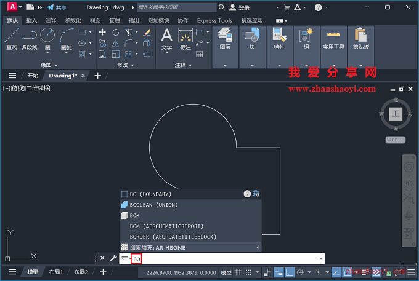
Task: Toggle the grid display in status bar
Action: (238, 272)
